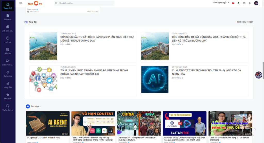Open the Chọn Ngôn ngữ language dropdown

[x=221, y=3]
